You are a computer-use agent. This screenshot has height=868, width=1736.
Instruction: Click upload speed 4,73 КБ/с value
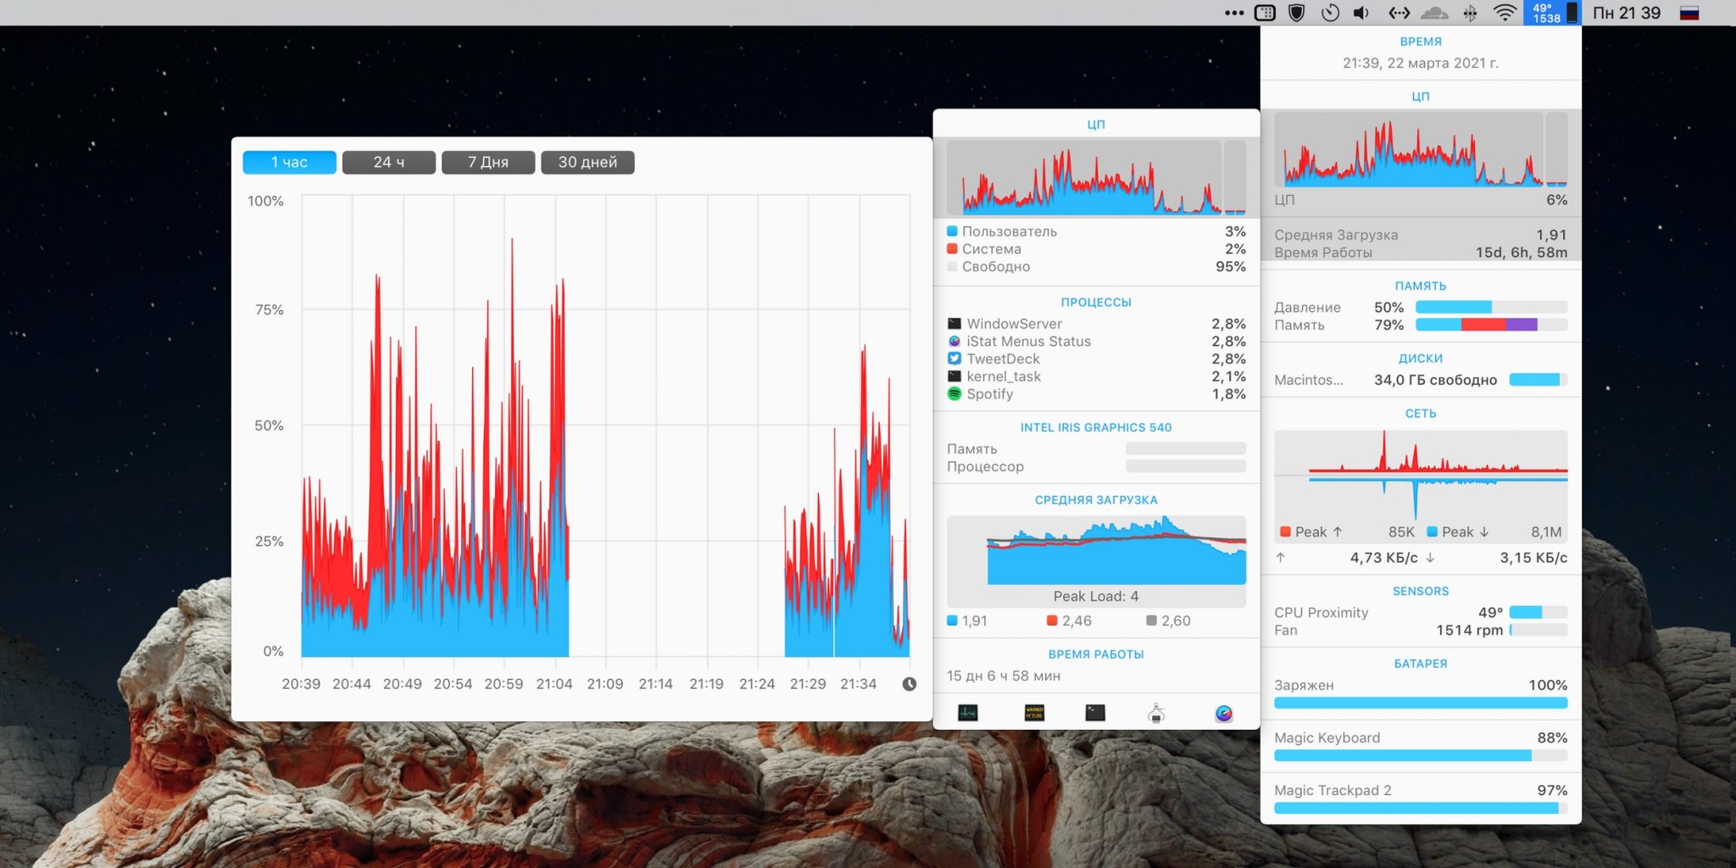tap(1383, 558)
